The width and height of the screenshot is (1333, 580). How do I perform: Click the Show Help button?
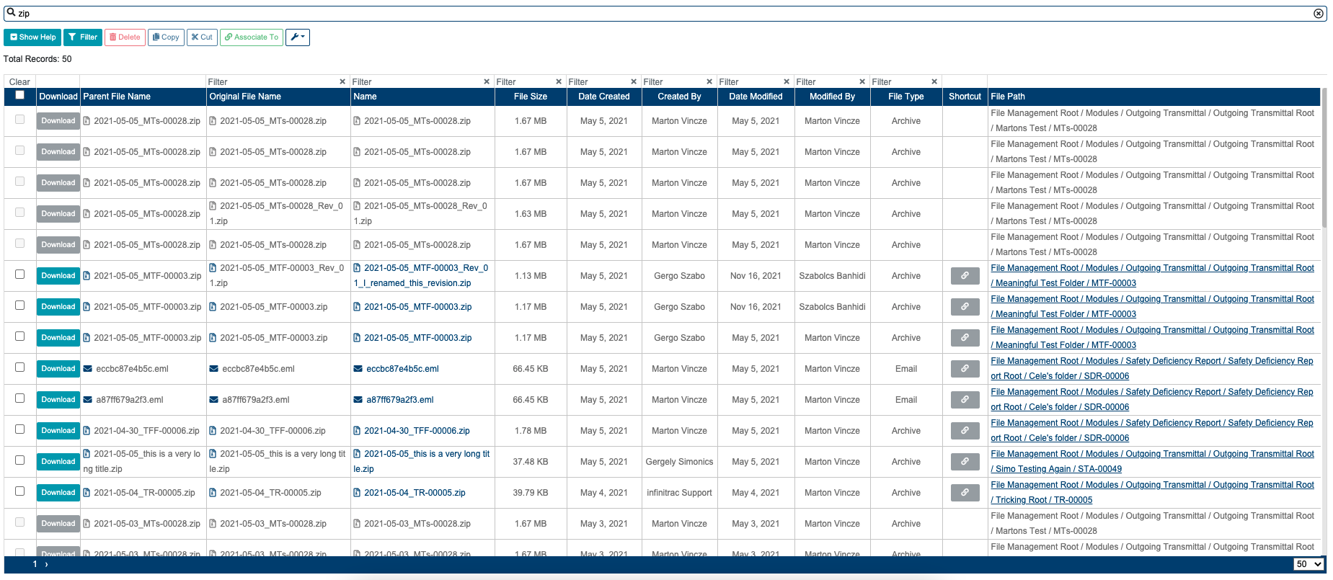[32, 37]
